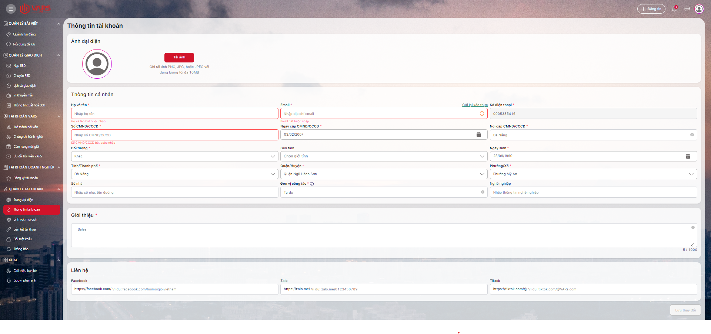This screenshot has height=334, width=711.
Task: Collapse the TÀI KHOẢN DOANH NGHIỆP section
Action: tap(59, 167)
